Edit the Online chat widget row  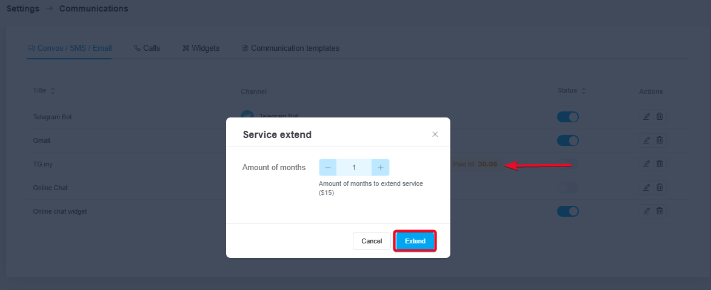tap(646, 211)
